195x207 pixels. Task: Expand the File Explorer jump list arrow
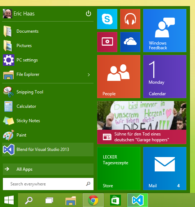click(89, 75)
